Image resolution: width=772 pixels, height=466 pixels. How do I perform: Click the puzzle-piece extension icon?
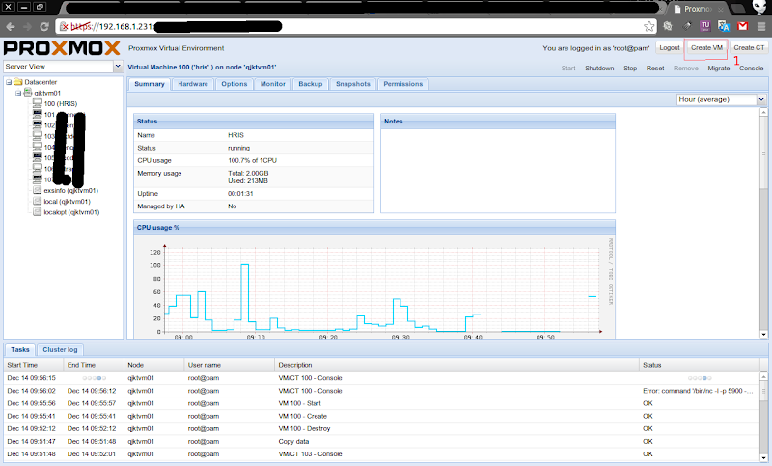click(668, 26)
